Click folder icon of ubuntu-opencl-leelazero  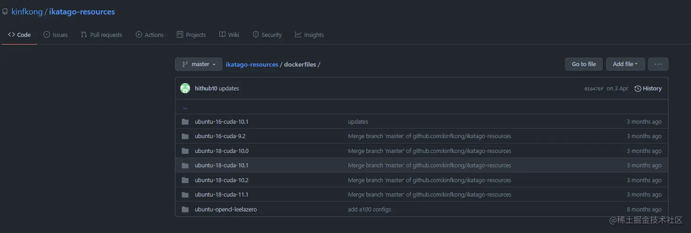coord(185,209)
